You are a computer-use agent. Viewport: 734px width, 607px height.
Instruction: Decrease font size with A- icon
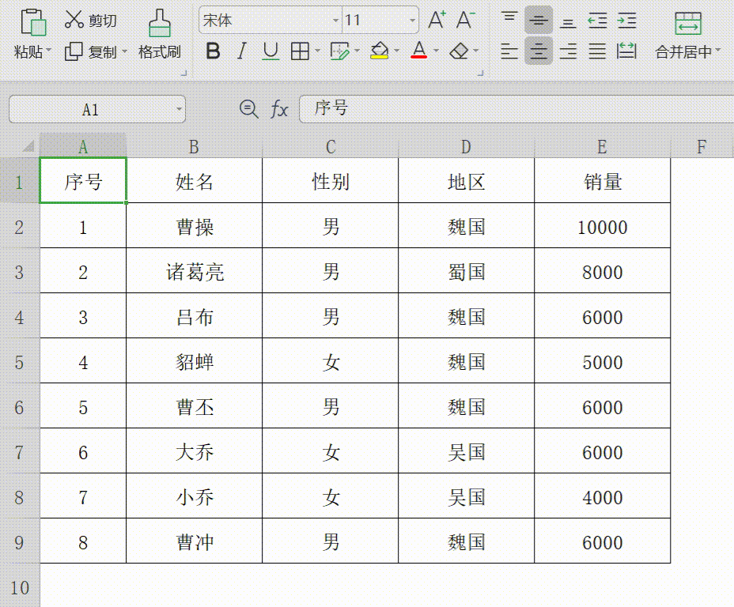pos(465,21)
